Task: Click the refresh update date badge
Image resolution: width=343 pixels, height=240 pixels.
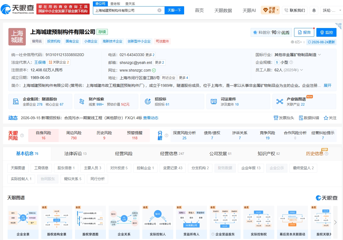Action: click(321, 42)
